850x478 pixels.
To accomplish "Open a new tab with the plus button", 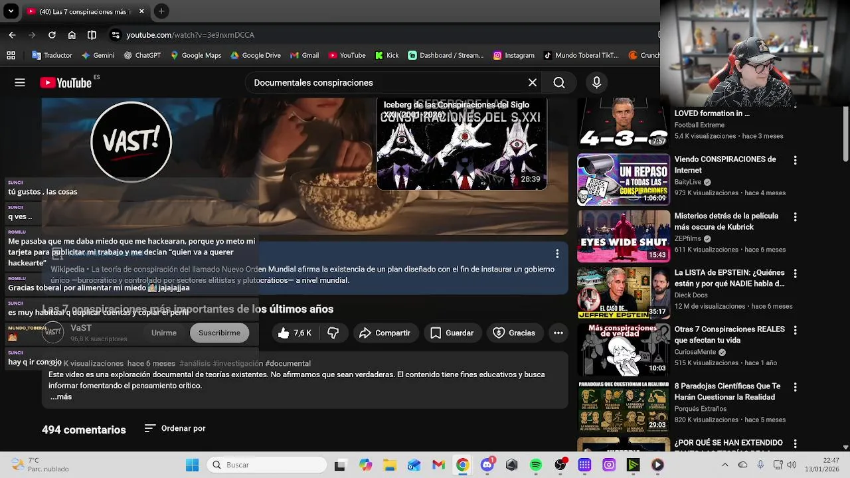I will (161, 11).
